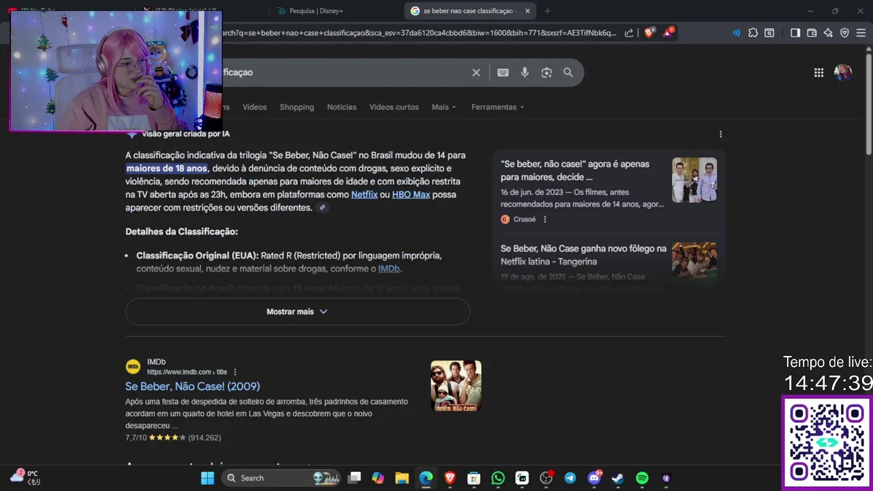Search by image with Google Lens icon
The width and height of the screenshot is (873, 491).
coord(546,72)
